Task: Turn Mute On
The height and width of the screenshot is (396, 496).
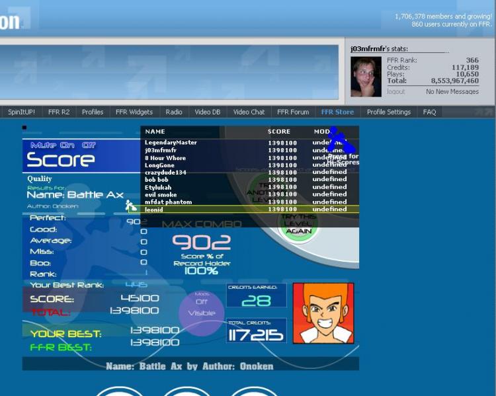Action: click(67, 145)
